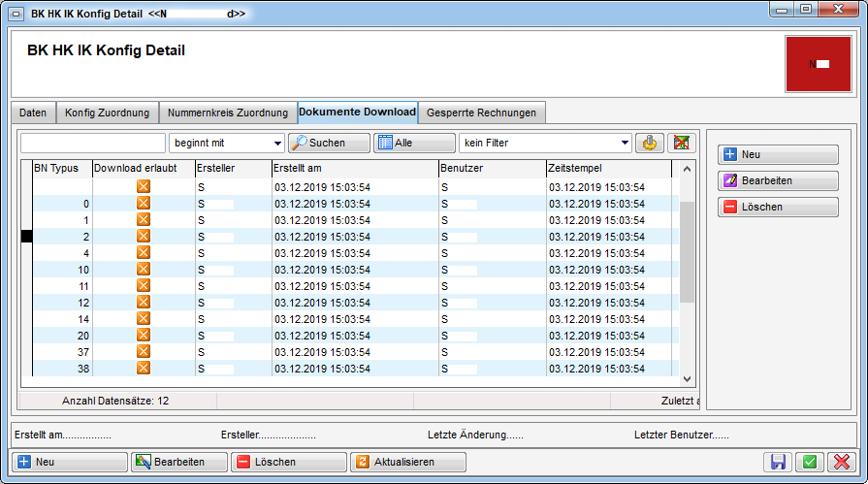Sort by the Erstellt am column header
Image resolution: width=868 pixels, height=484 pixels.
(x=355, y=169)
